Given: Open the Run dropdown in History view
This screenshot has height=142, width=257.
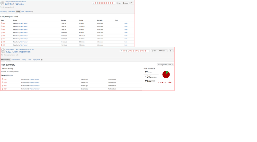Looking at the screenshot, I should tap(119, 3).
